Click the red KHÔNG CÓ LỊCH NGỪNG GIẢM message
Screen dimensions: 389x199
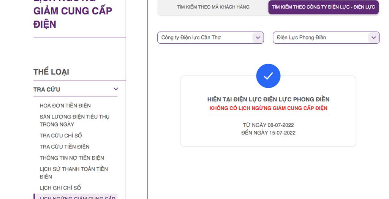[x=268, y=108]
